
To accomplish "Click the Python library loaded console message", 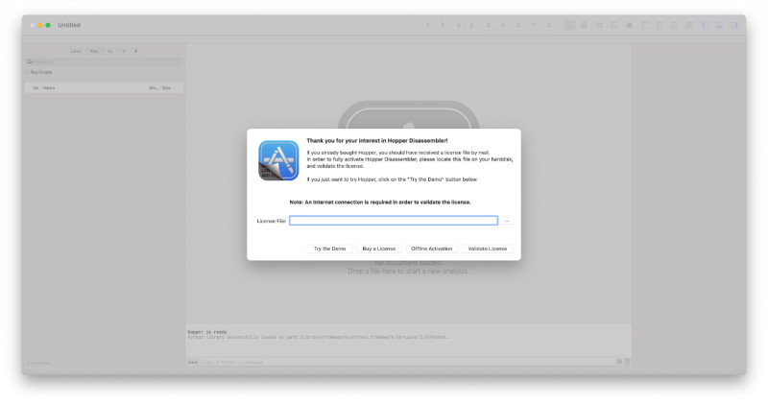I will 318,337.
